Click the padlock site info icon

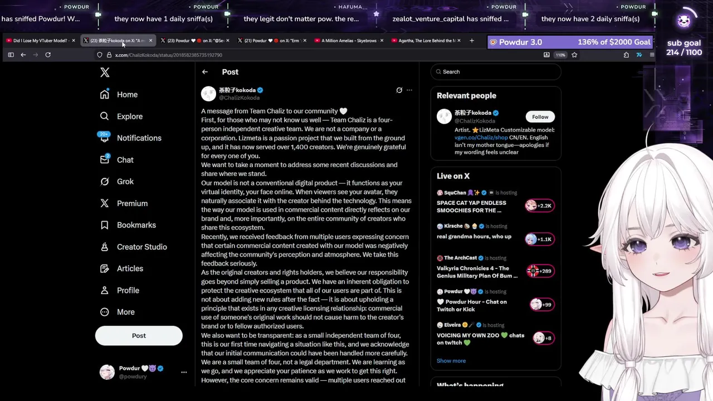[109, 55]
